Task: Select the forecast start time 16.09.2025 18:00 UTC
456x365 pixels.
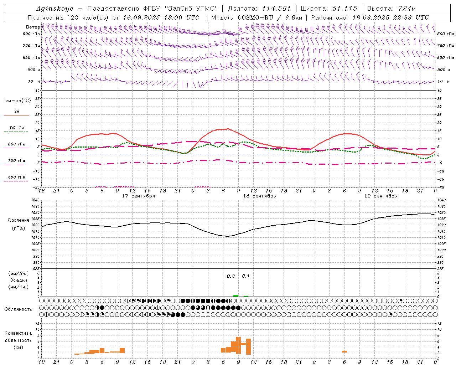Action: [161, 17]
